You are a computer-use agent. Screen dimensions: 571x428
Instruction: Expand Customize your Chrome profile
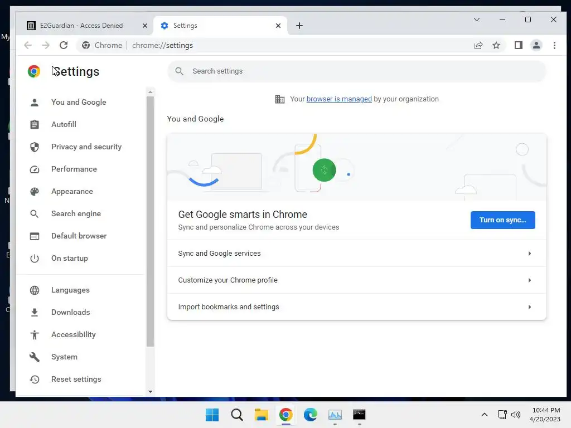[x=357, y=280]
